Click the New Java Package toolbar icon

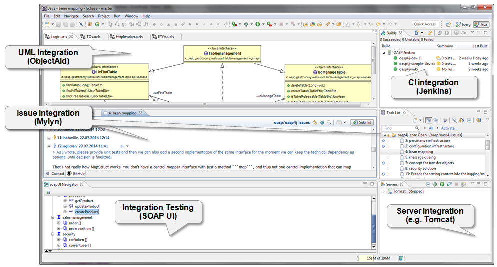pos(90,24)
